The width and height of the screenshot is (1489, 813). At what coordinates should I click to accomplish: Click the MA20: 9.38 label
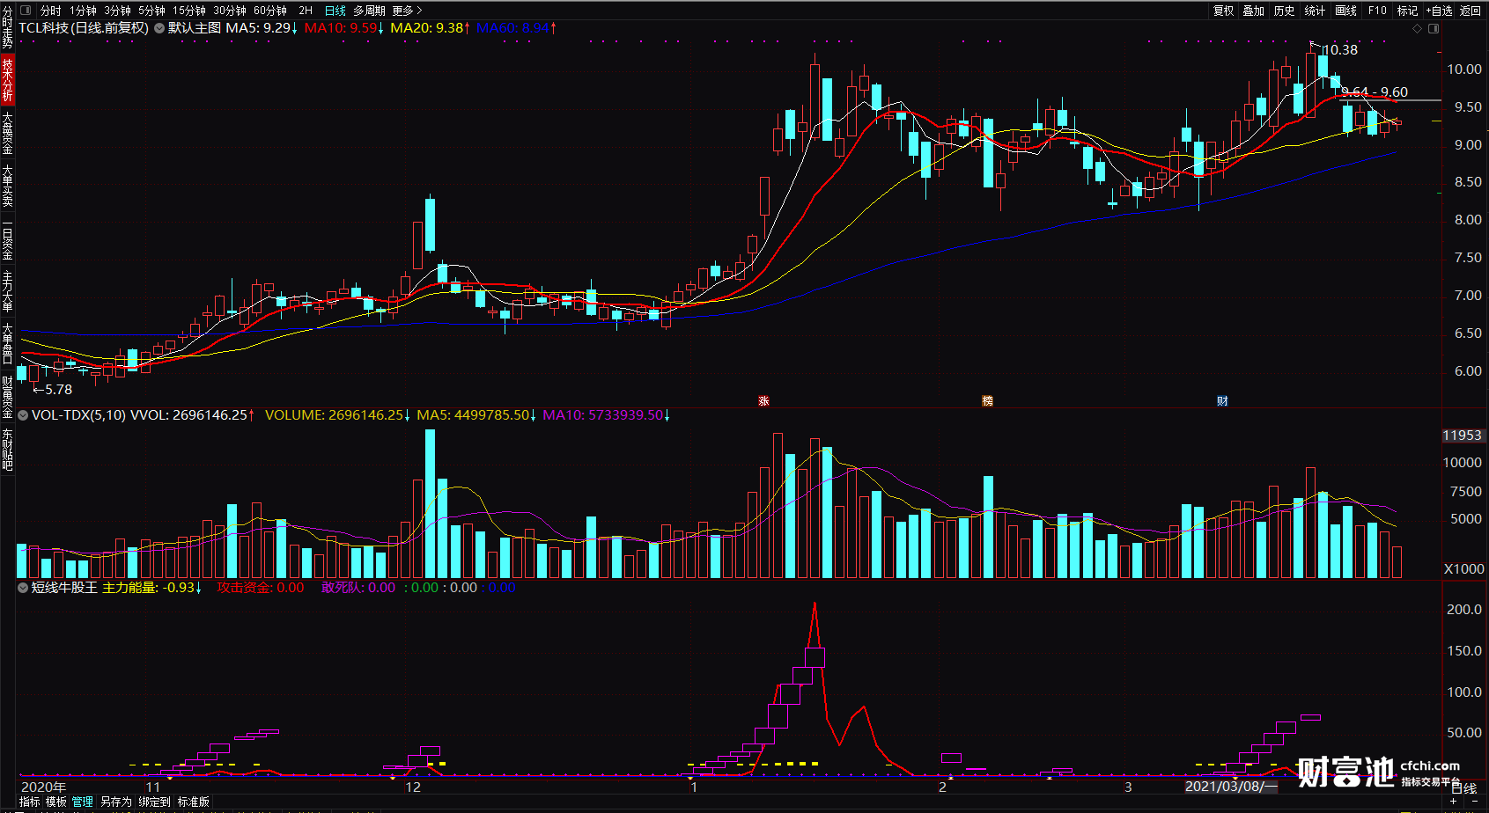click(431, 28)
